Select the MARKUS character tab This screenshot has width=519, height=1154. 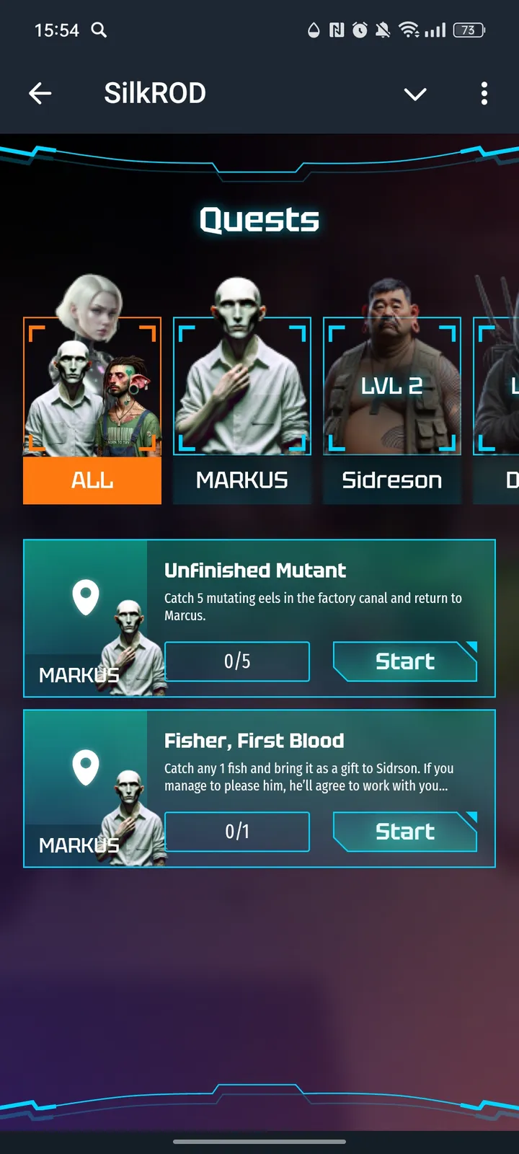click(x=242, y=410)
